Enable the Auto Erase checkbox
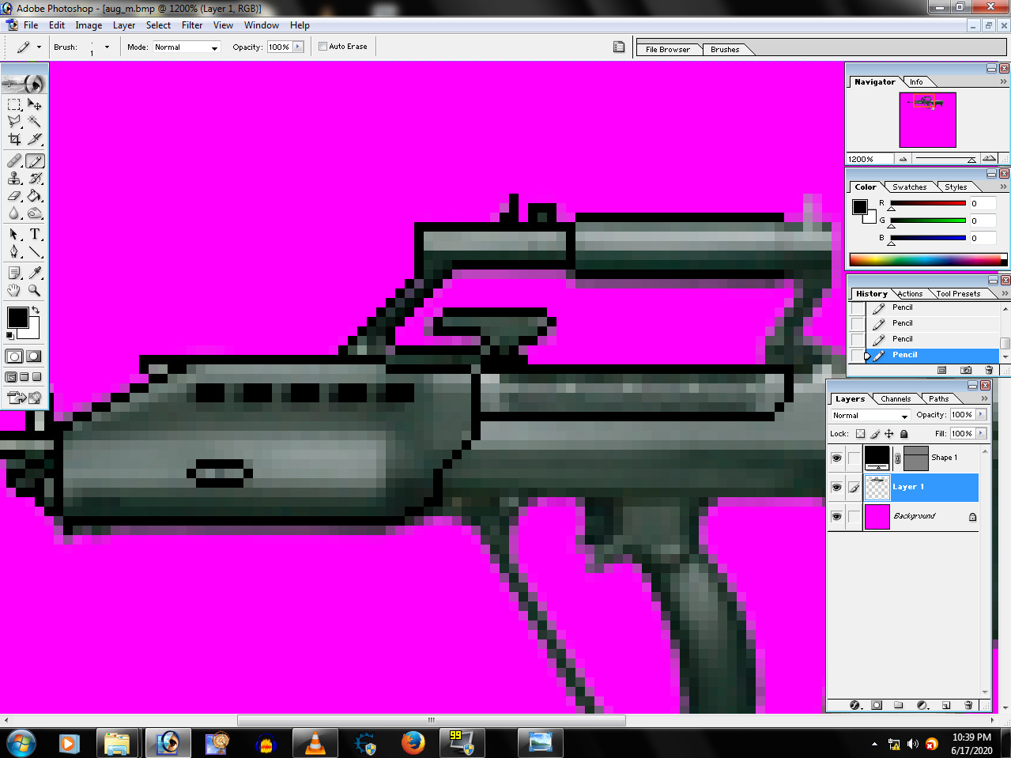The height and width of the screenshot is (758, 1011). [x=322, y=46]
